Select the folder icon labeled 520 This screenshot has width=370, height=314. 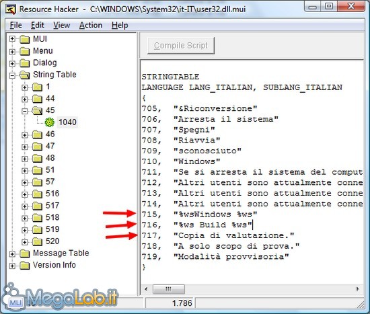point(37,241)
